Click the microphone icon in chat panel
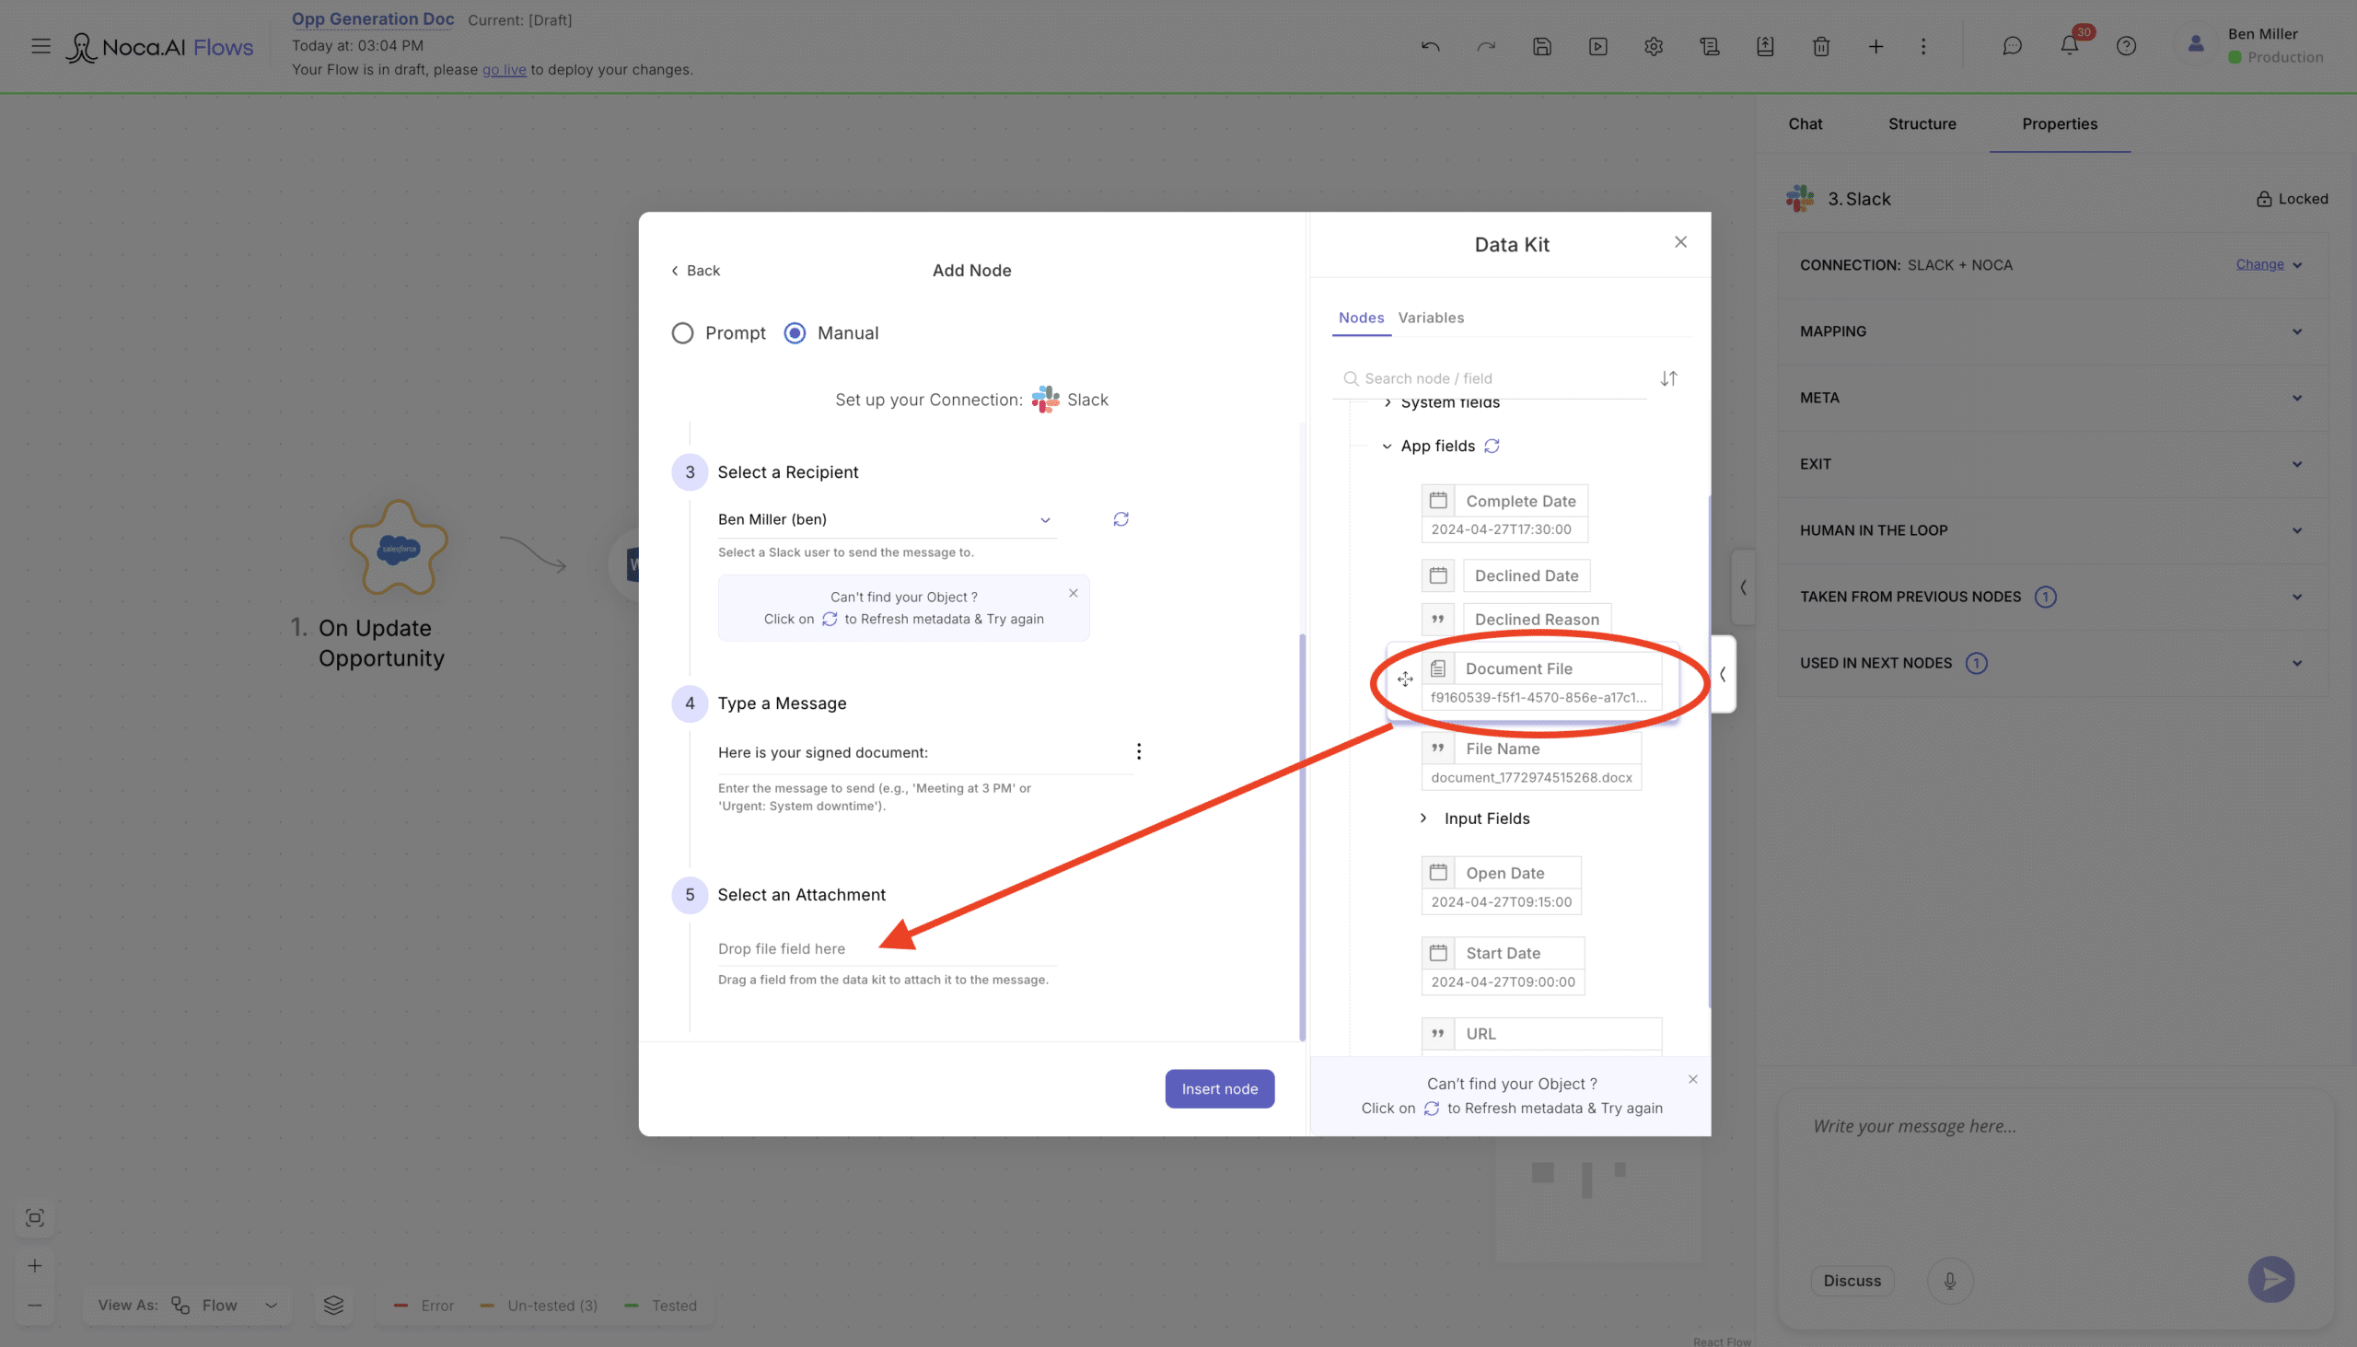This screenshot has width=2357, height=1347. 1950,1281
